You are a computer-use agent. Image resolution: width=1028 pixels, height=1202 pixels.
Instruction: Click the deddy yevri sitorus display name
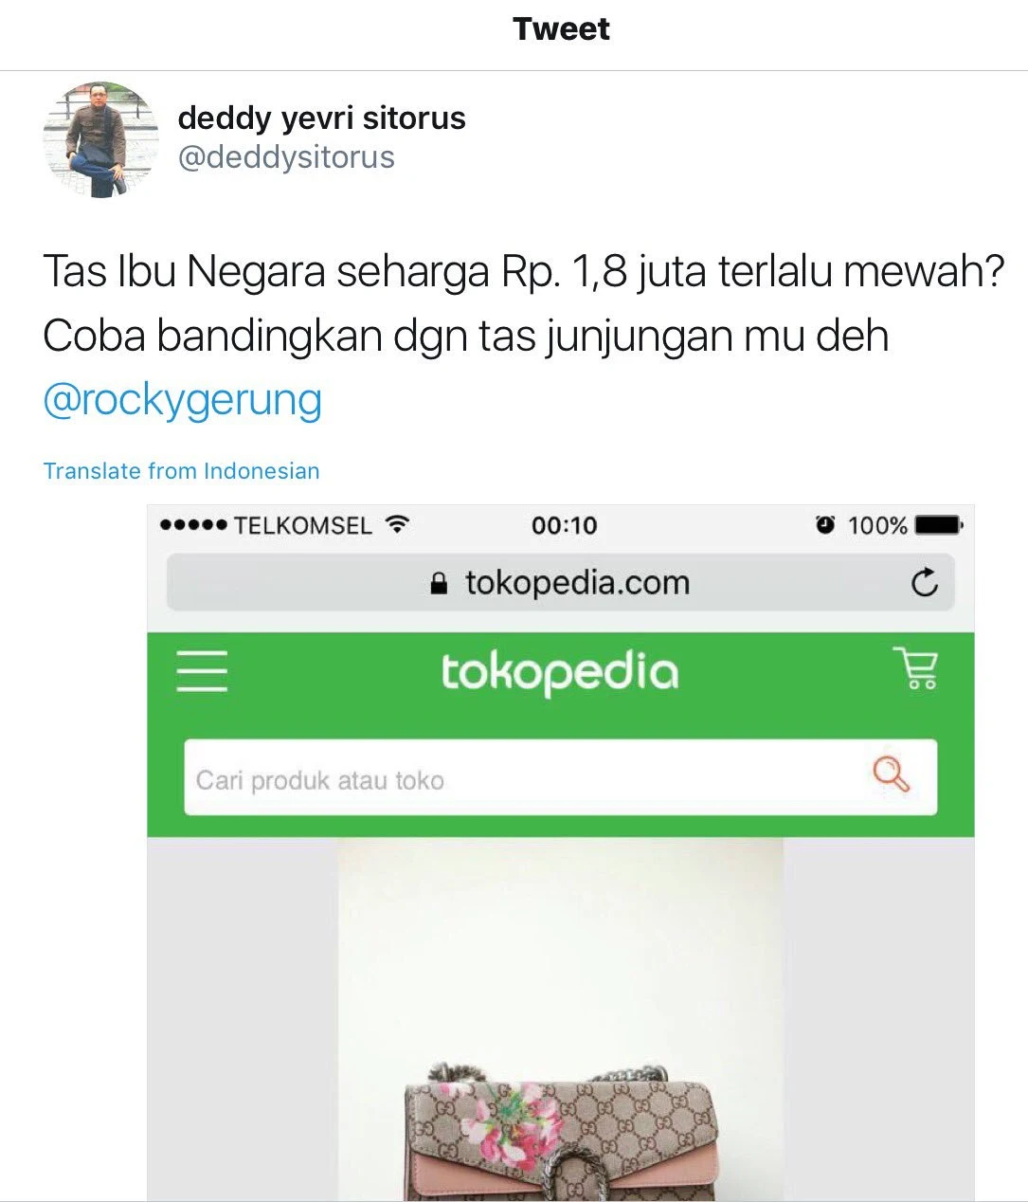(322, 118)
